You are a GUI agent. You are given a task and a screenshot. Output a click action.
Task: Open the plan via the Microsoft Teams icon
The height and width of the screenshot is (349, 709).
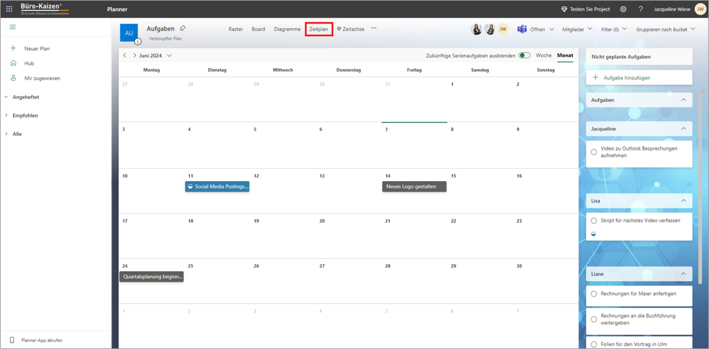tap(521, 29)
